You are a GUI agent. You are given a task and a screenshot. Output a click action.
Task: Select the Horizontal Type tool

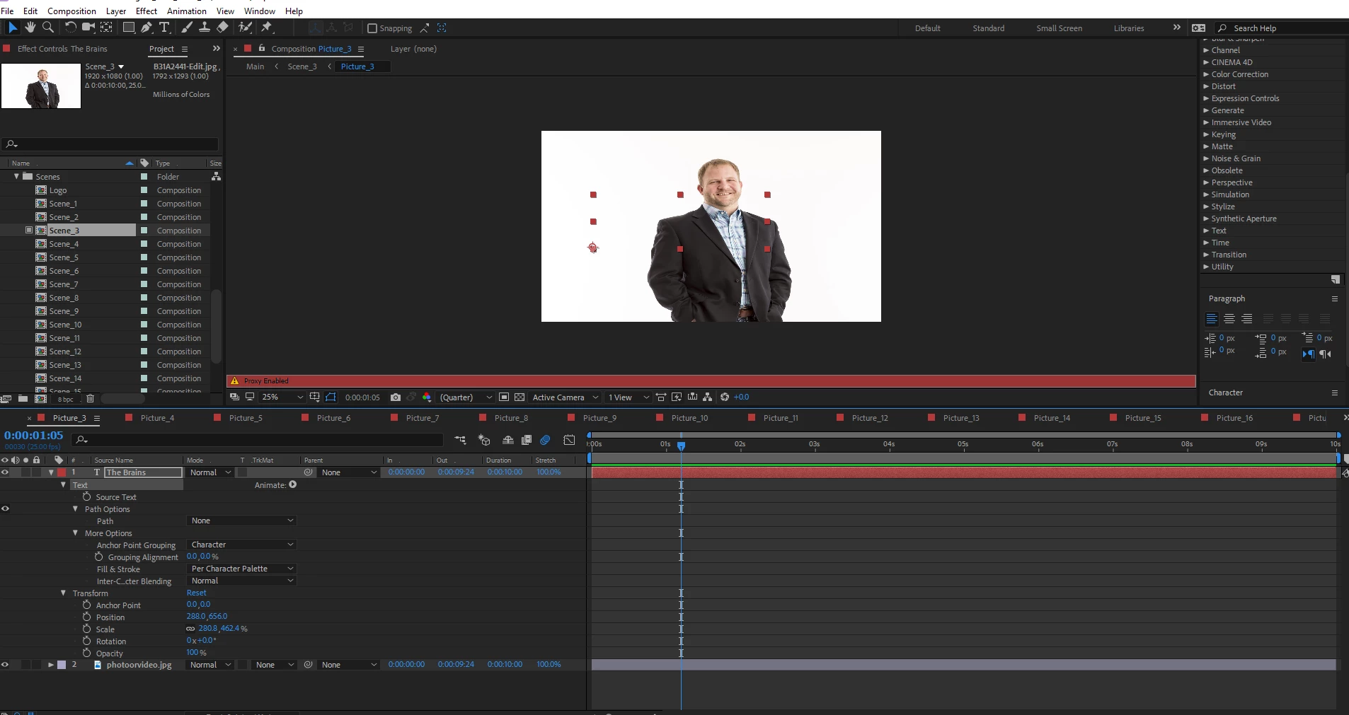(164, 27)
